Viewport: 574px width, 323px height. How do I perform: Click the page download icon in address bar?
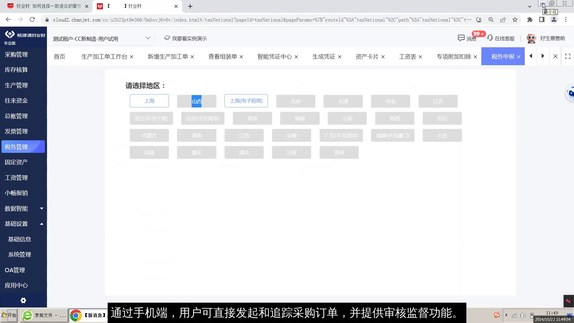[479, 19]
